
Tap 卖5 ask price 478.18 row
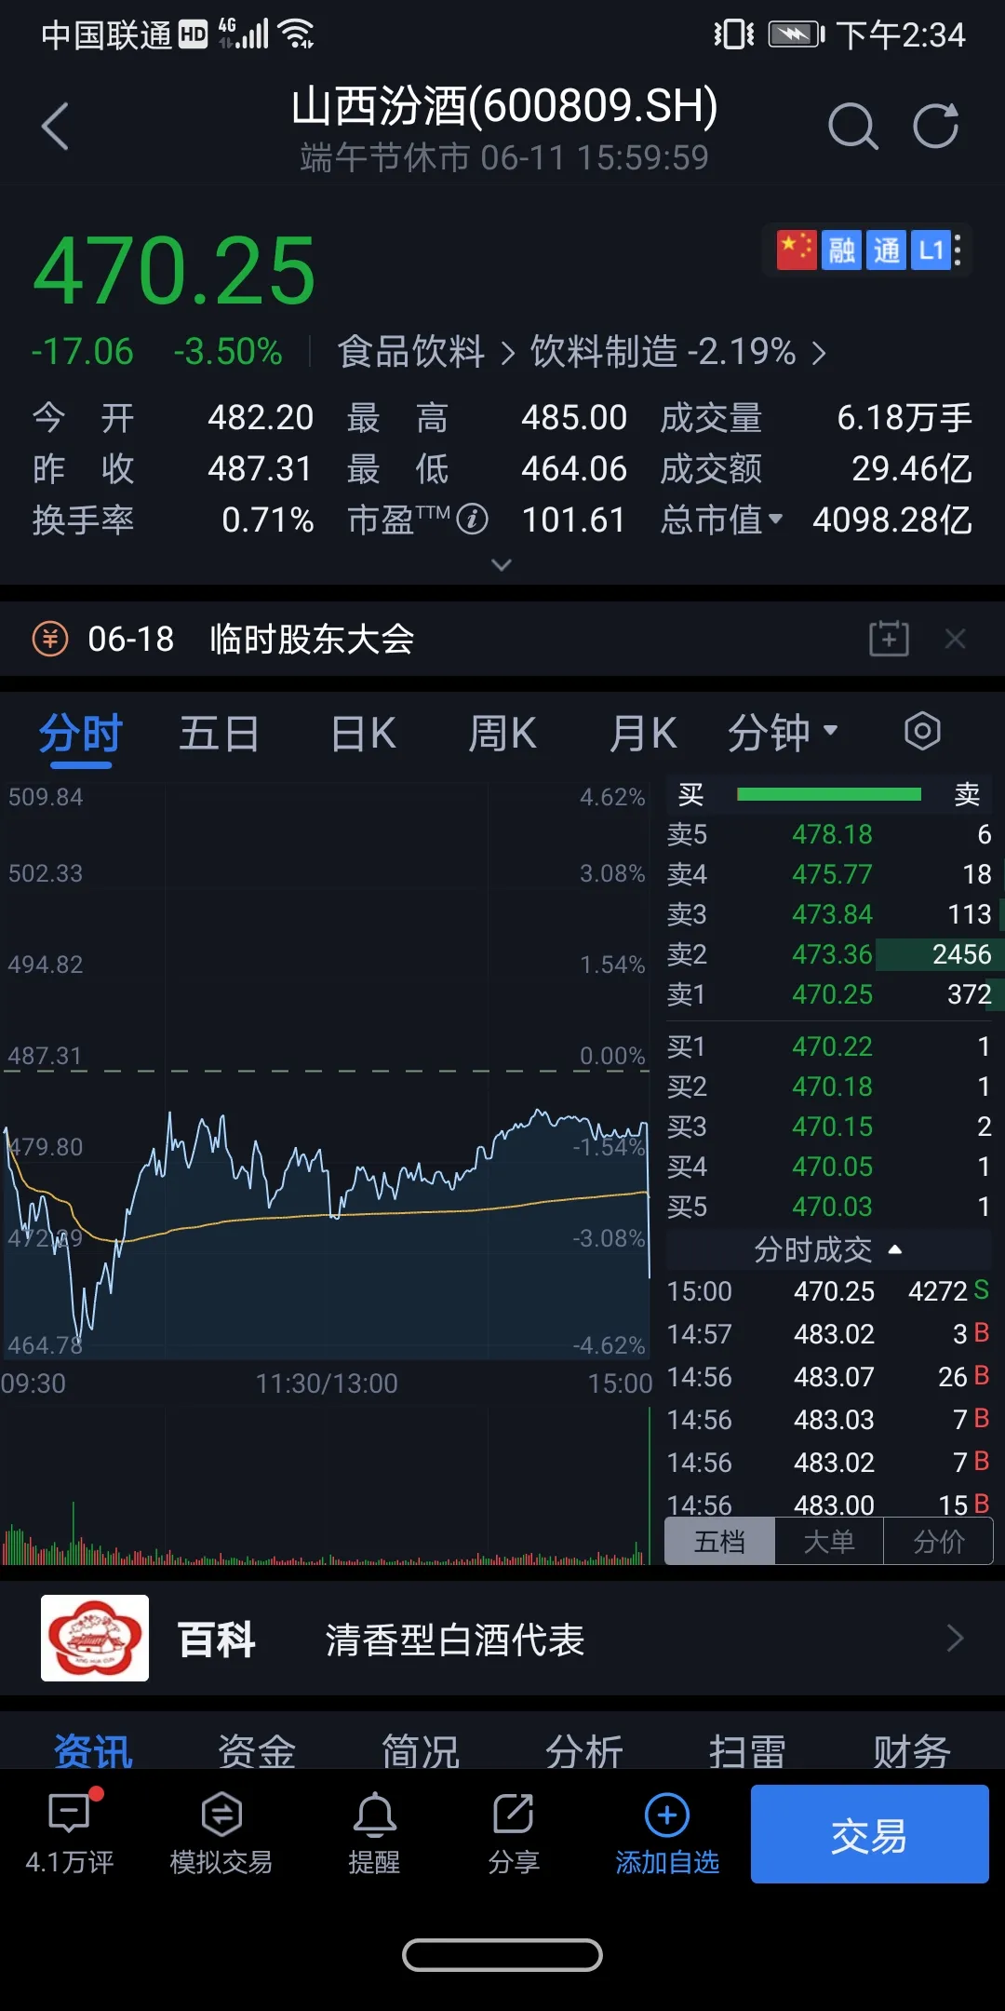point(829,834)
